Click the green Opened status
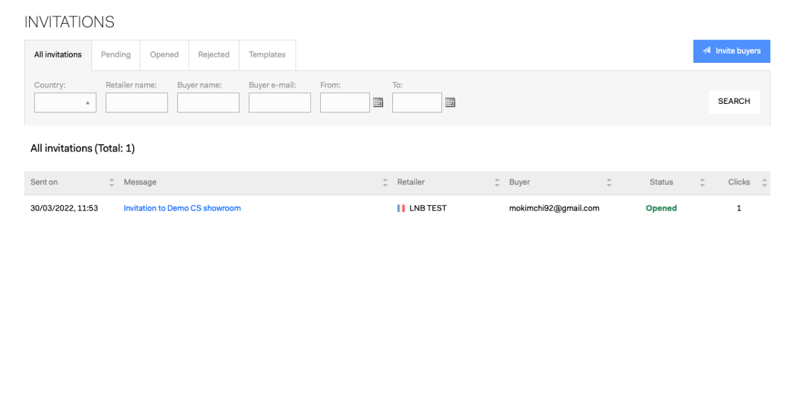The image size is (794, 397). (661, 208)
